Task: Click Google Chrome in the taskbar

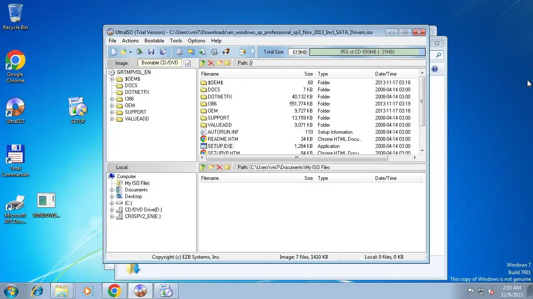Action: [114, 291]
